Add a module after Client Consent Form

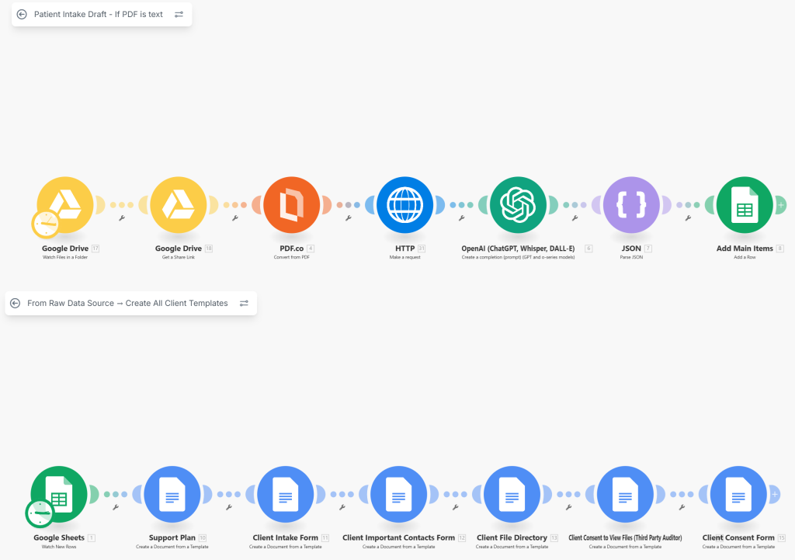tap(775, 494)
